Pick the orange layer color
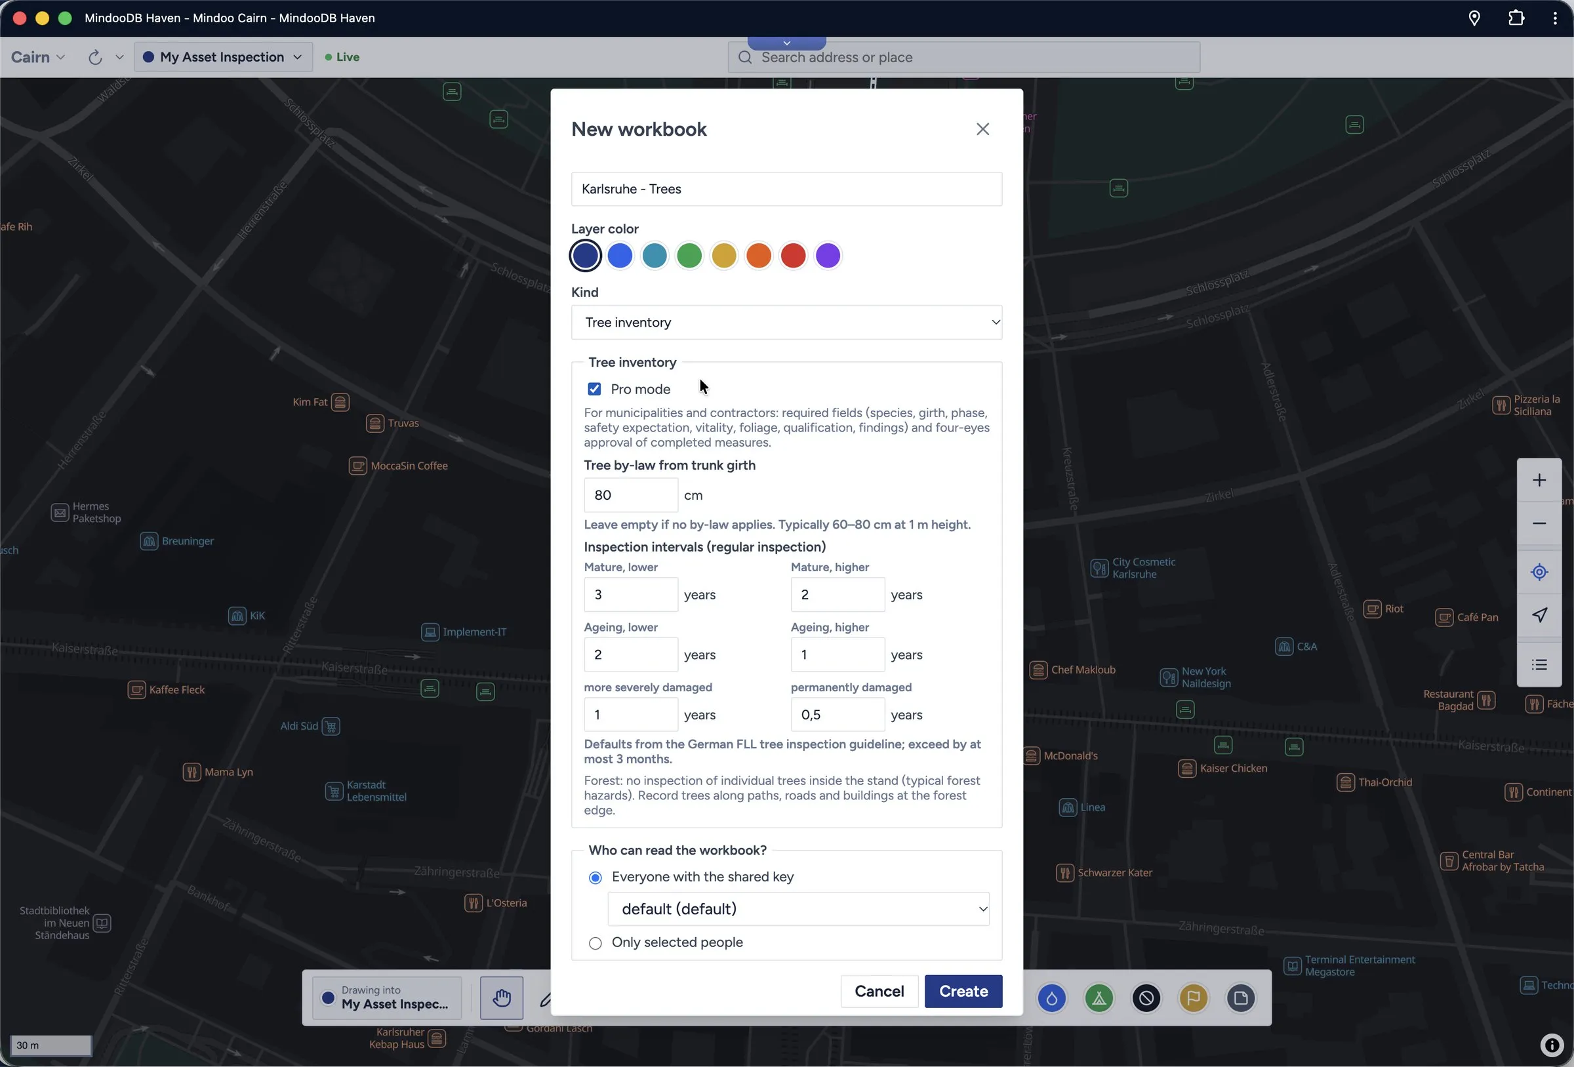 [x=759, y=256]
